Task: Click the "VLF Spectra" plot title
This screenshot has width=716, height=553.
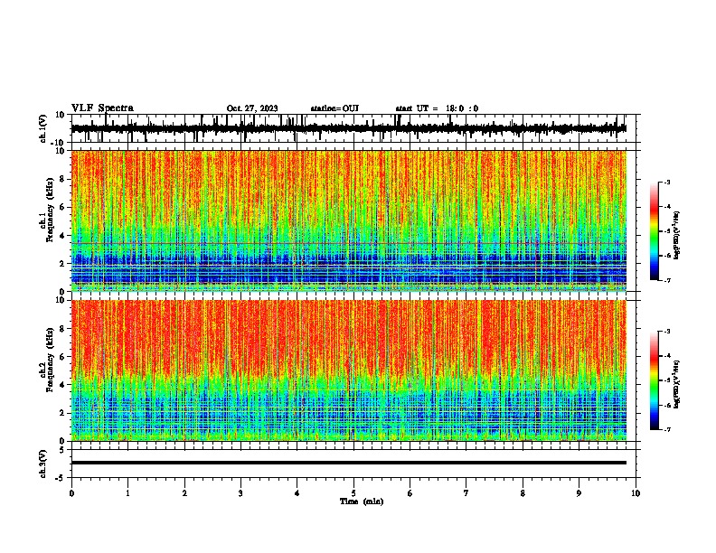Action: click(102, 108)
